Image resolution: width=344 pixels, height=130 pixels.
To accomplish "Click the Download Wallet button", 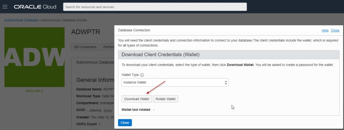I will click(x=137, y=99).
